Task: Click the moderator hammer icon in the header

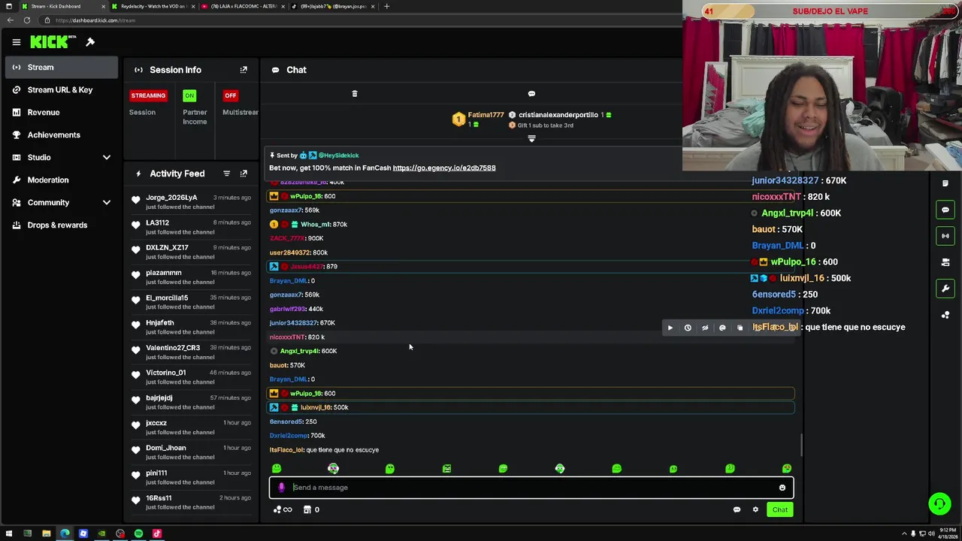Action: point(90,42)
